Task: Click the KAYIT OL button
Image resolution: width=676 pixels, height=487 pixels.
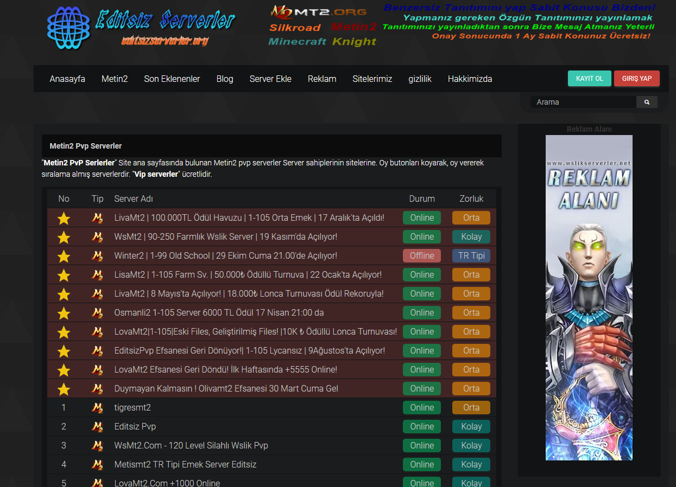Action: pyautogui.click(x=590, y=79)
